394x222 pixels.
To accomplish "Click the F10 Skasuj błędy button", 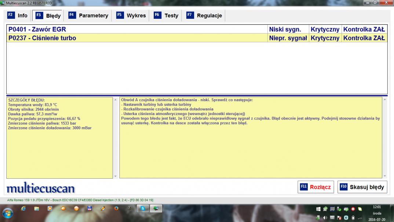I will point(362,187).
